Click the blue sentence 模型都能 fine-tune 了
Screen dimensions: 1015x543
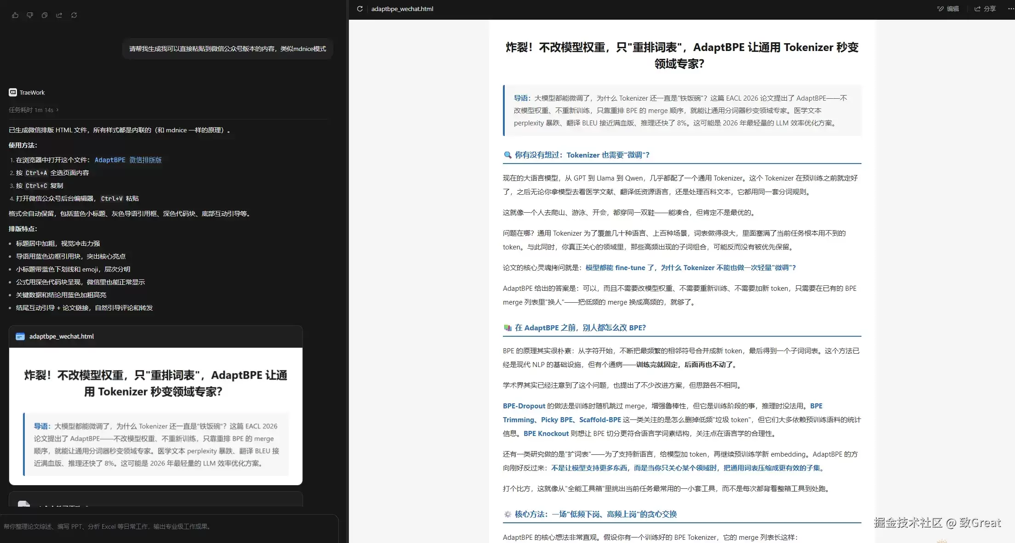[x=690, y=267]
